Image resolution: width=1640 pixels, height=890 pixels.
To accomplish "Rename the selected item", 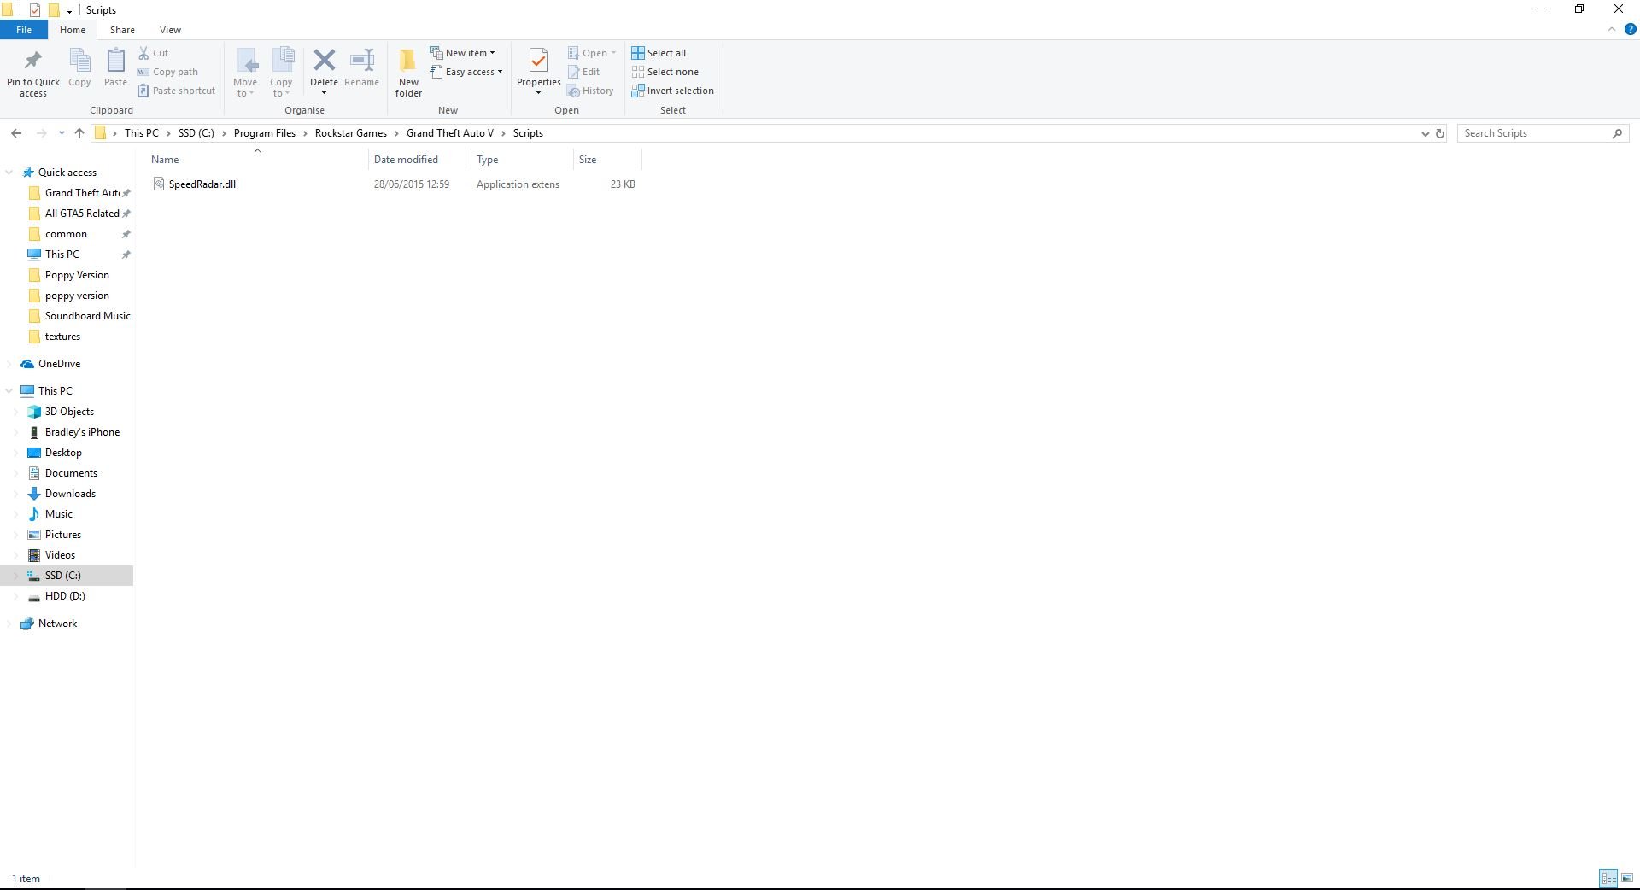I will click(362, 67).
